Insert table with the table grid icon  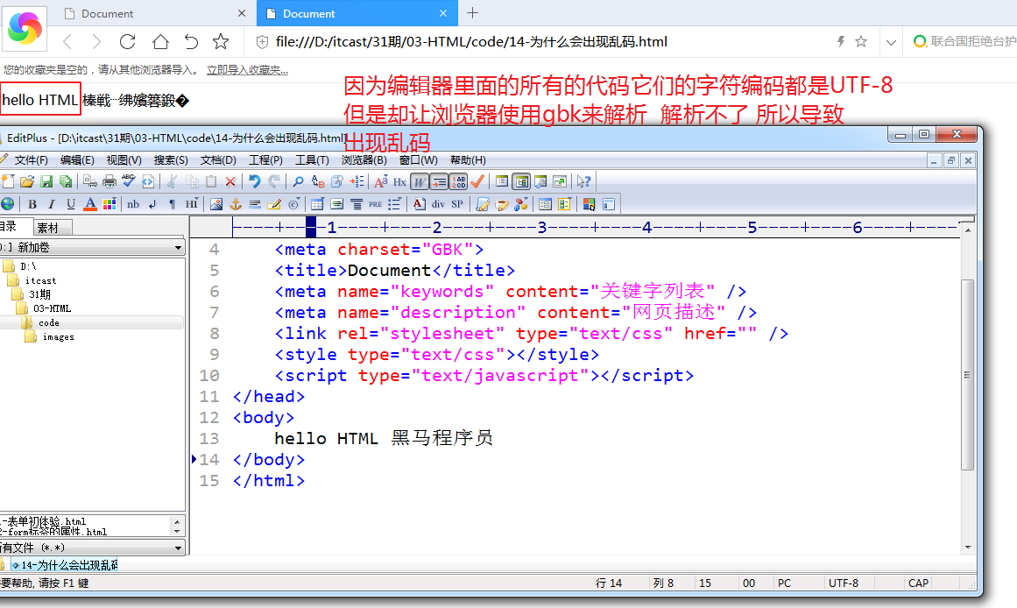(x=317, y=204)
